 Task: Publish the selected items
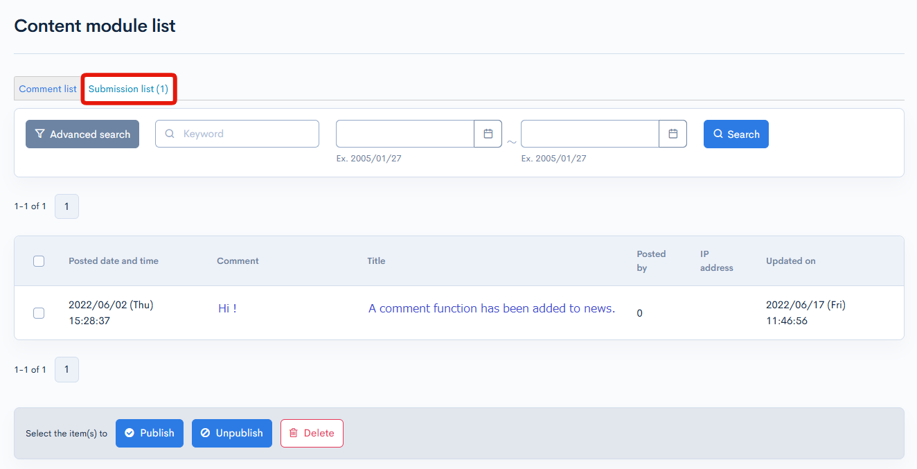coord(150,433)
